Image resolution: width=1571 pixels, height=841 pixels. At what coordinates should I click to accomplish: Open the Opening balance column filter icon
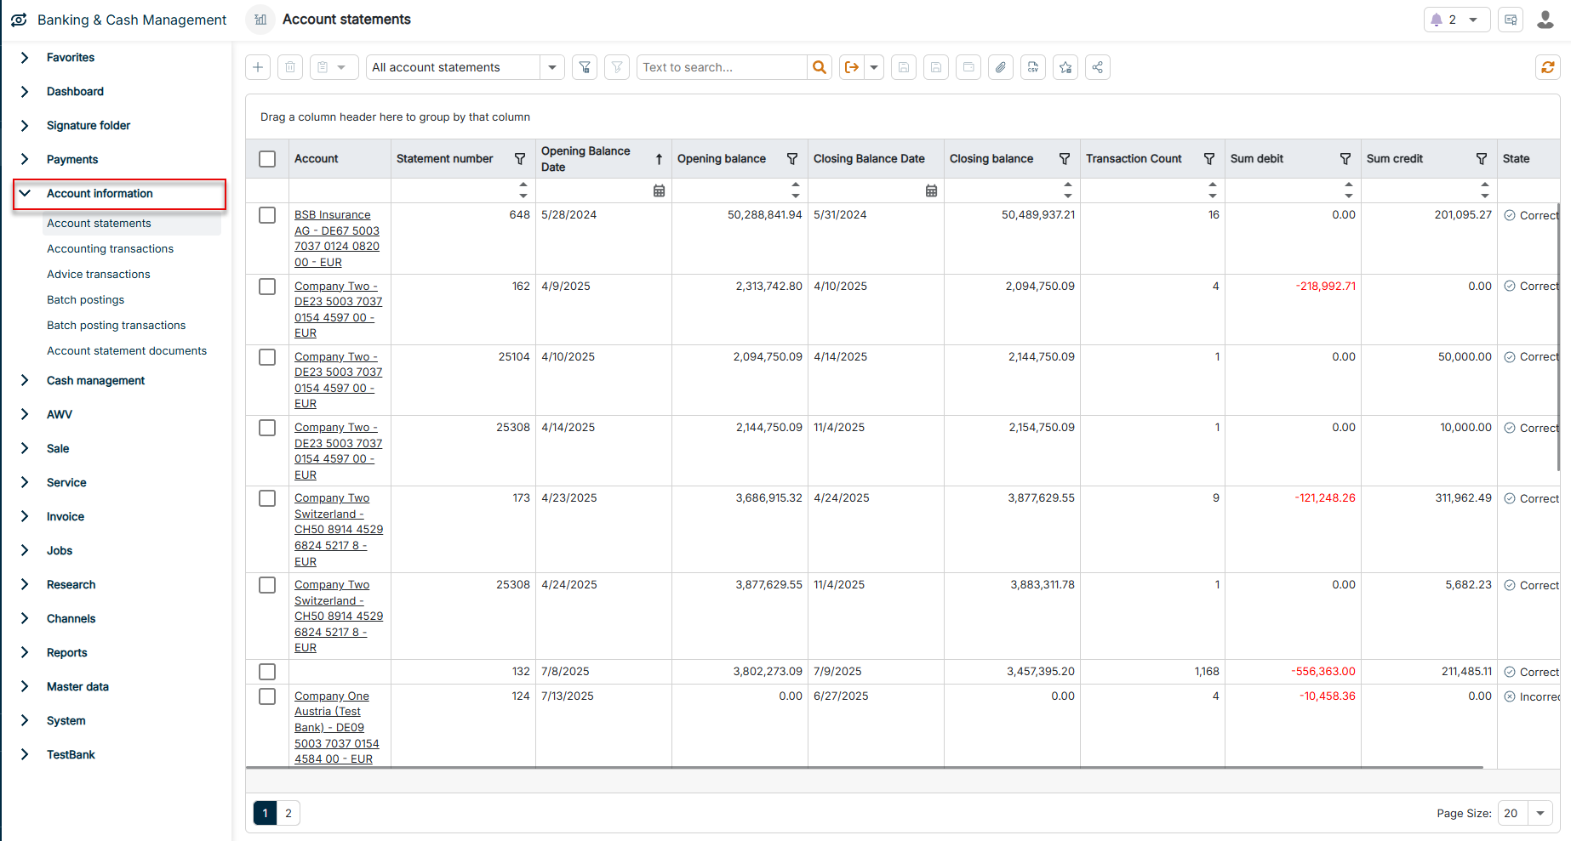(792, 159)
